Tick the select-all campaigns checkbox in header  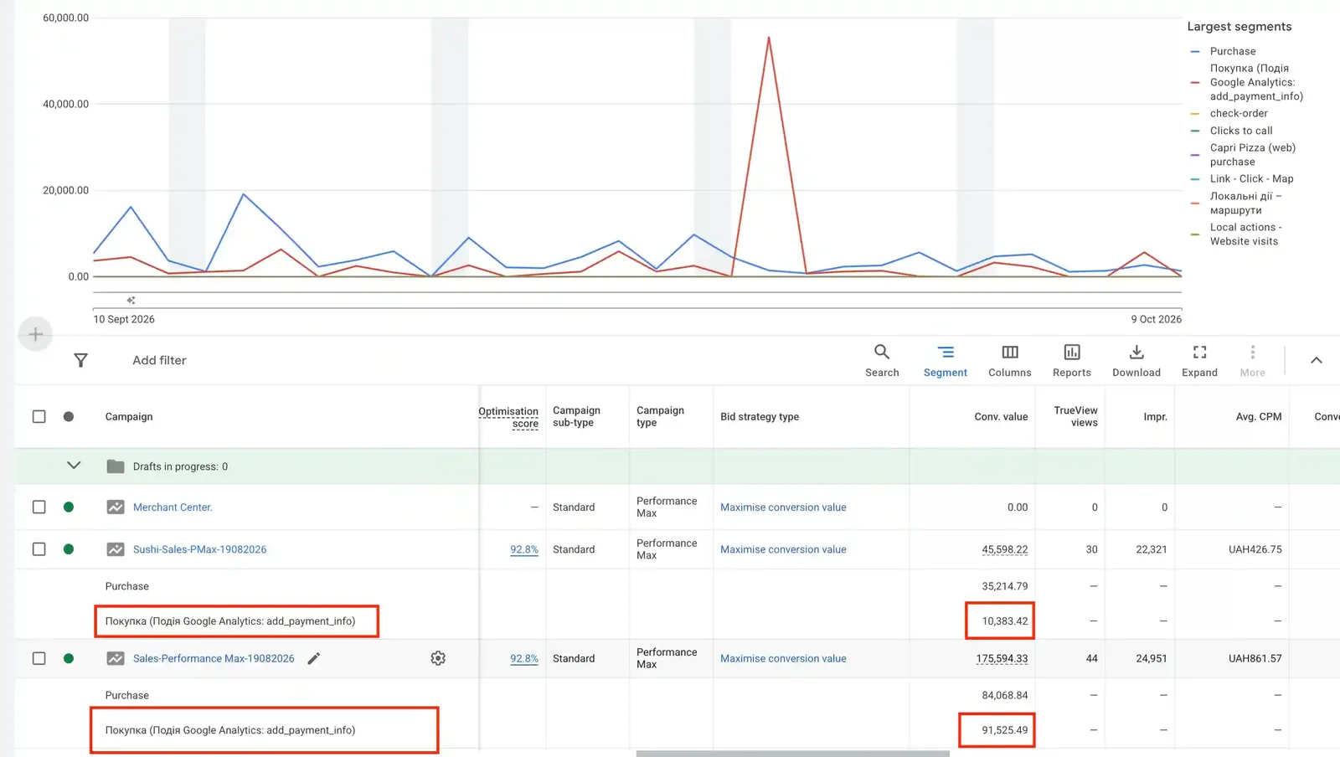point(39,416)
